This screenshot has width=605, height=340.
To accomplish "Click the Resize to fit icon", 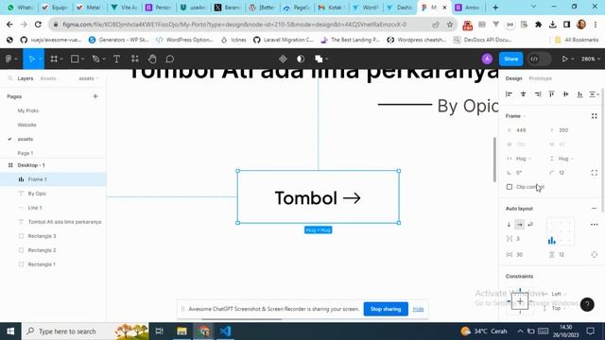I will [595, 116].
